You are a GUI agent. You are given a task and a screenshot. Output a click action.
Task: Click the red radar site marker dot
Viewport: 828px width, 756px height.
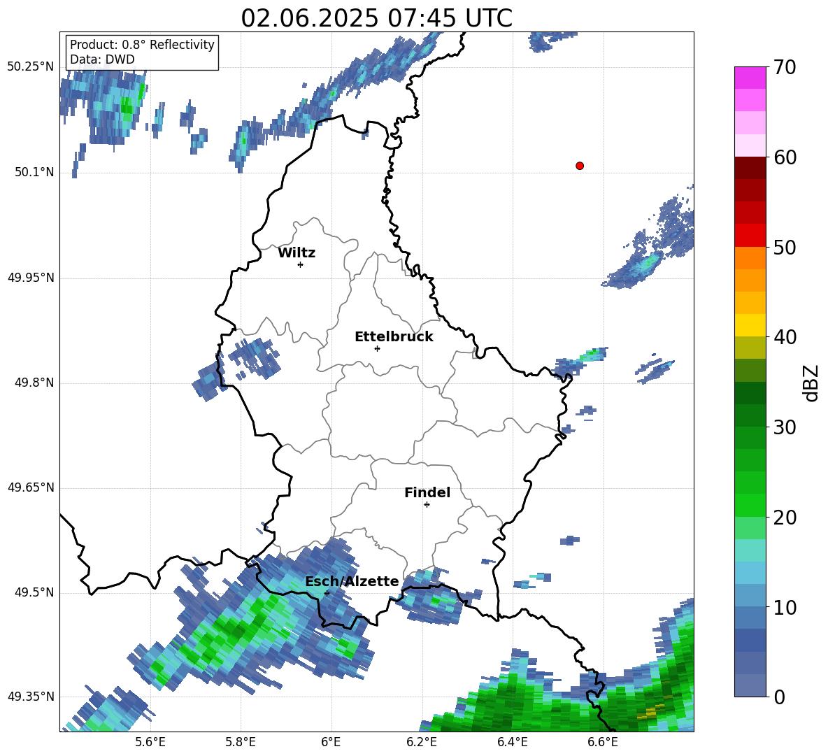click(579, 166)
